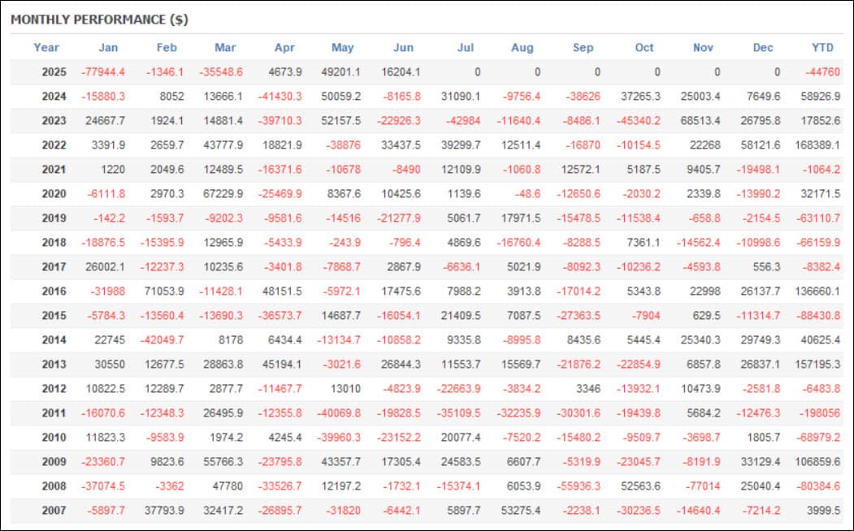This screenshot has height=531, width=854.
Task: Click the 2023 Nov value 68513.4
Action: 700,121
